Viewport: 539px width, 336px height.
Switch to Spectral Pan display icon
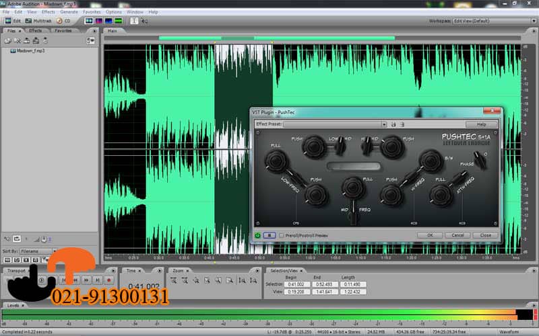click(108, 21)
